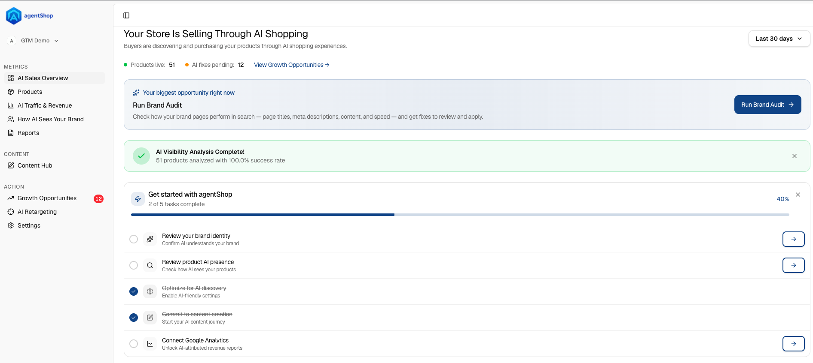Viewport: 813px width, 363px height.
Task: Click the magnifier icon for product AI presence
Action: pos(150,265)
